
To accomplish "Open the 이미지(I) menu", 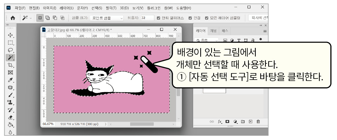I will (49, 8).
